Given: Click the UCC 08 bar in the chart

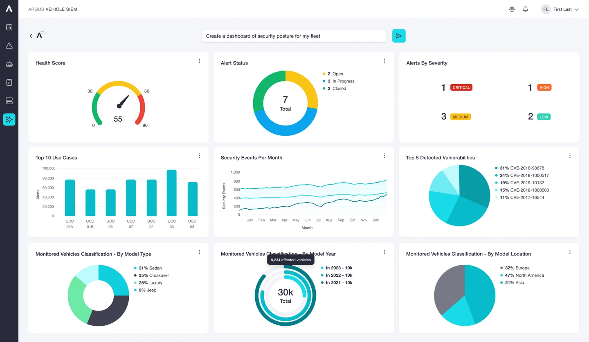Looking at the screenshot, I should pyautogui.click(x=192, y=199).
